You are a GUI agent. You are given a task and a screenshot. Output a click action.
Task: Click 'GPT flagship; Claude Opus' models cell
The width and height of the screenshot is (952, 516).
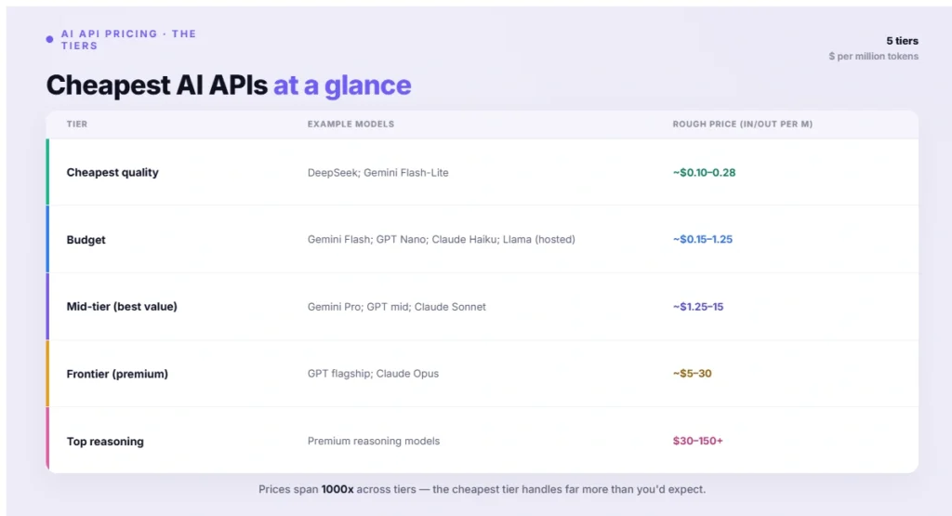373,374
